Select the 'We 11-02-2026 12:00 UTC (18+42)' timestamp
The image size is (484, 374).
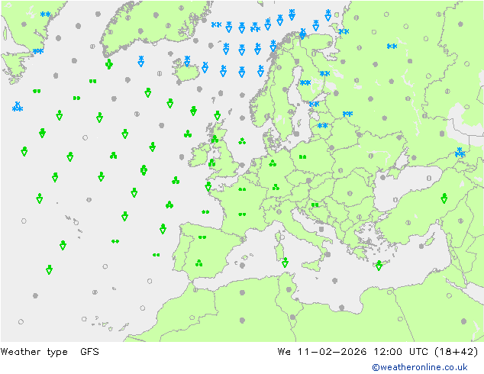pos(378,352)
